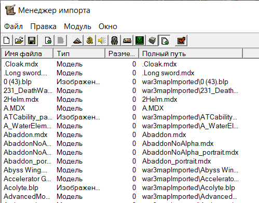The image size is (259, 203).
Task: Click the path war3mapImported\Acolyte.blp
Action: click(x=188, y=188)
